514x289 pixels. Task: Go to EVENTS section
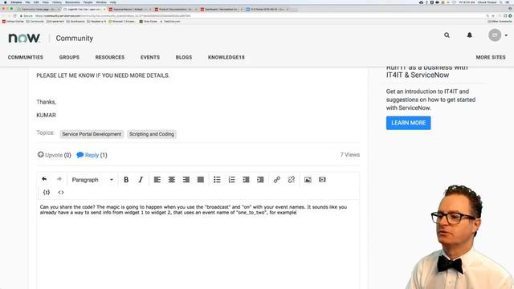(150, 57)
